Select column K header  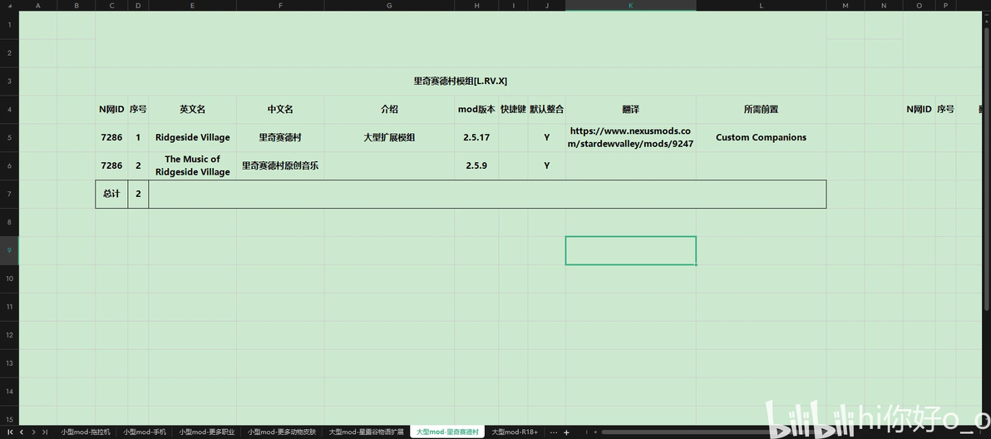point(631,5)
